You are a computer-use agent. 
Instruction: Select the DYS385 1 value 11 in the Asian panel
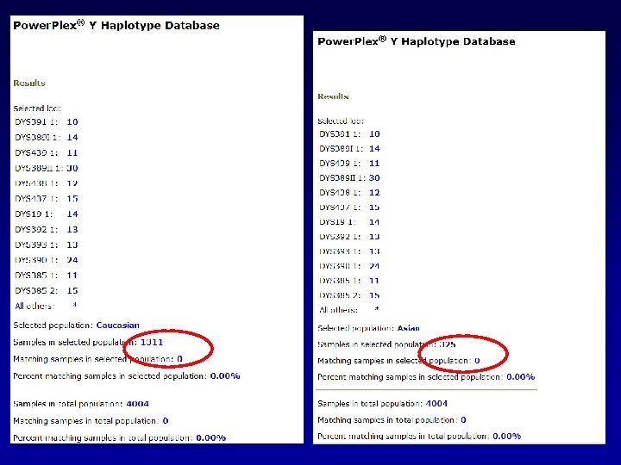(374, 281)
